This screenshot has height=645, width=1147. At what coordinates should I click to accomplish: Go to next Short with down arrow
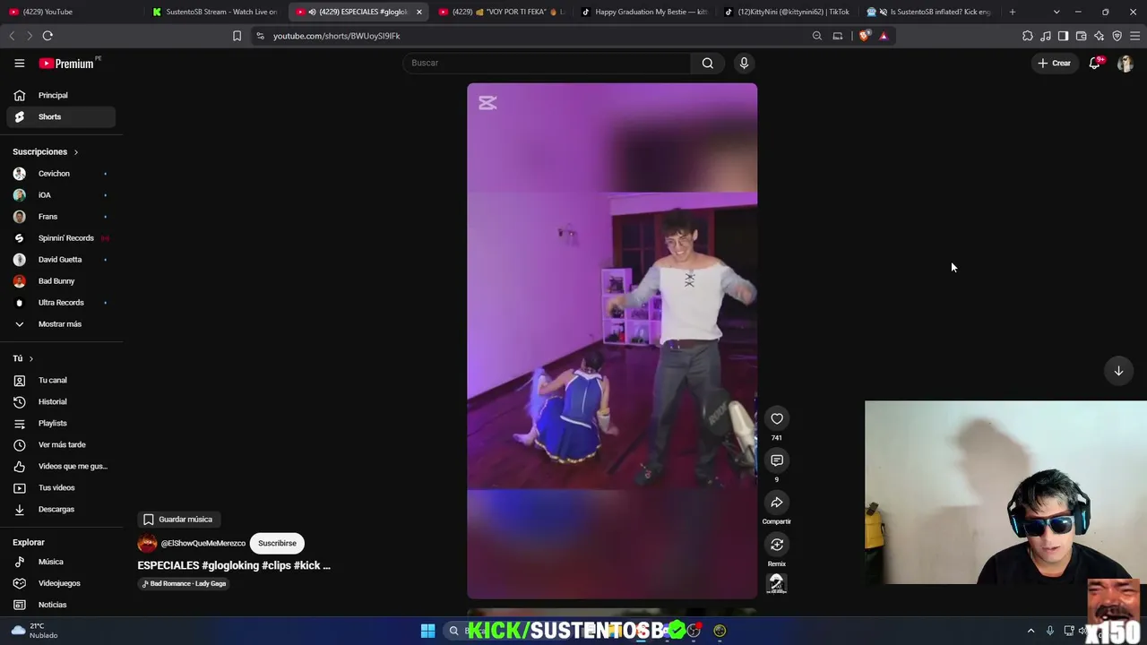point(1118,371)
